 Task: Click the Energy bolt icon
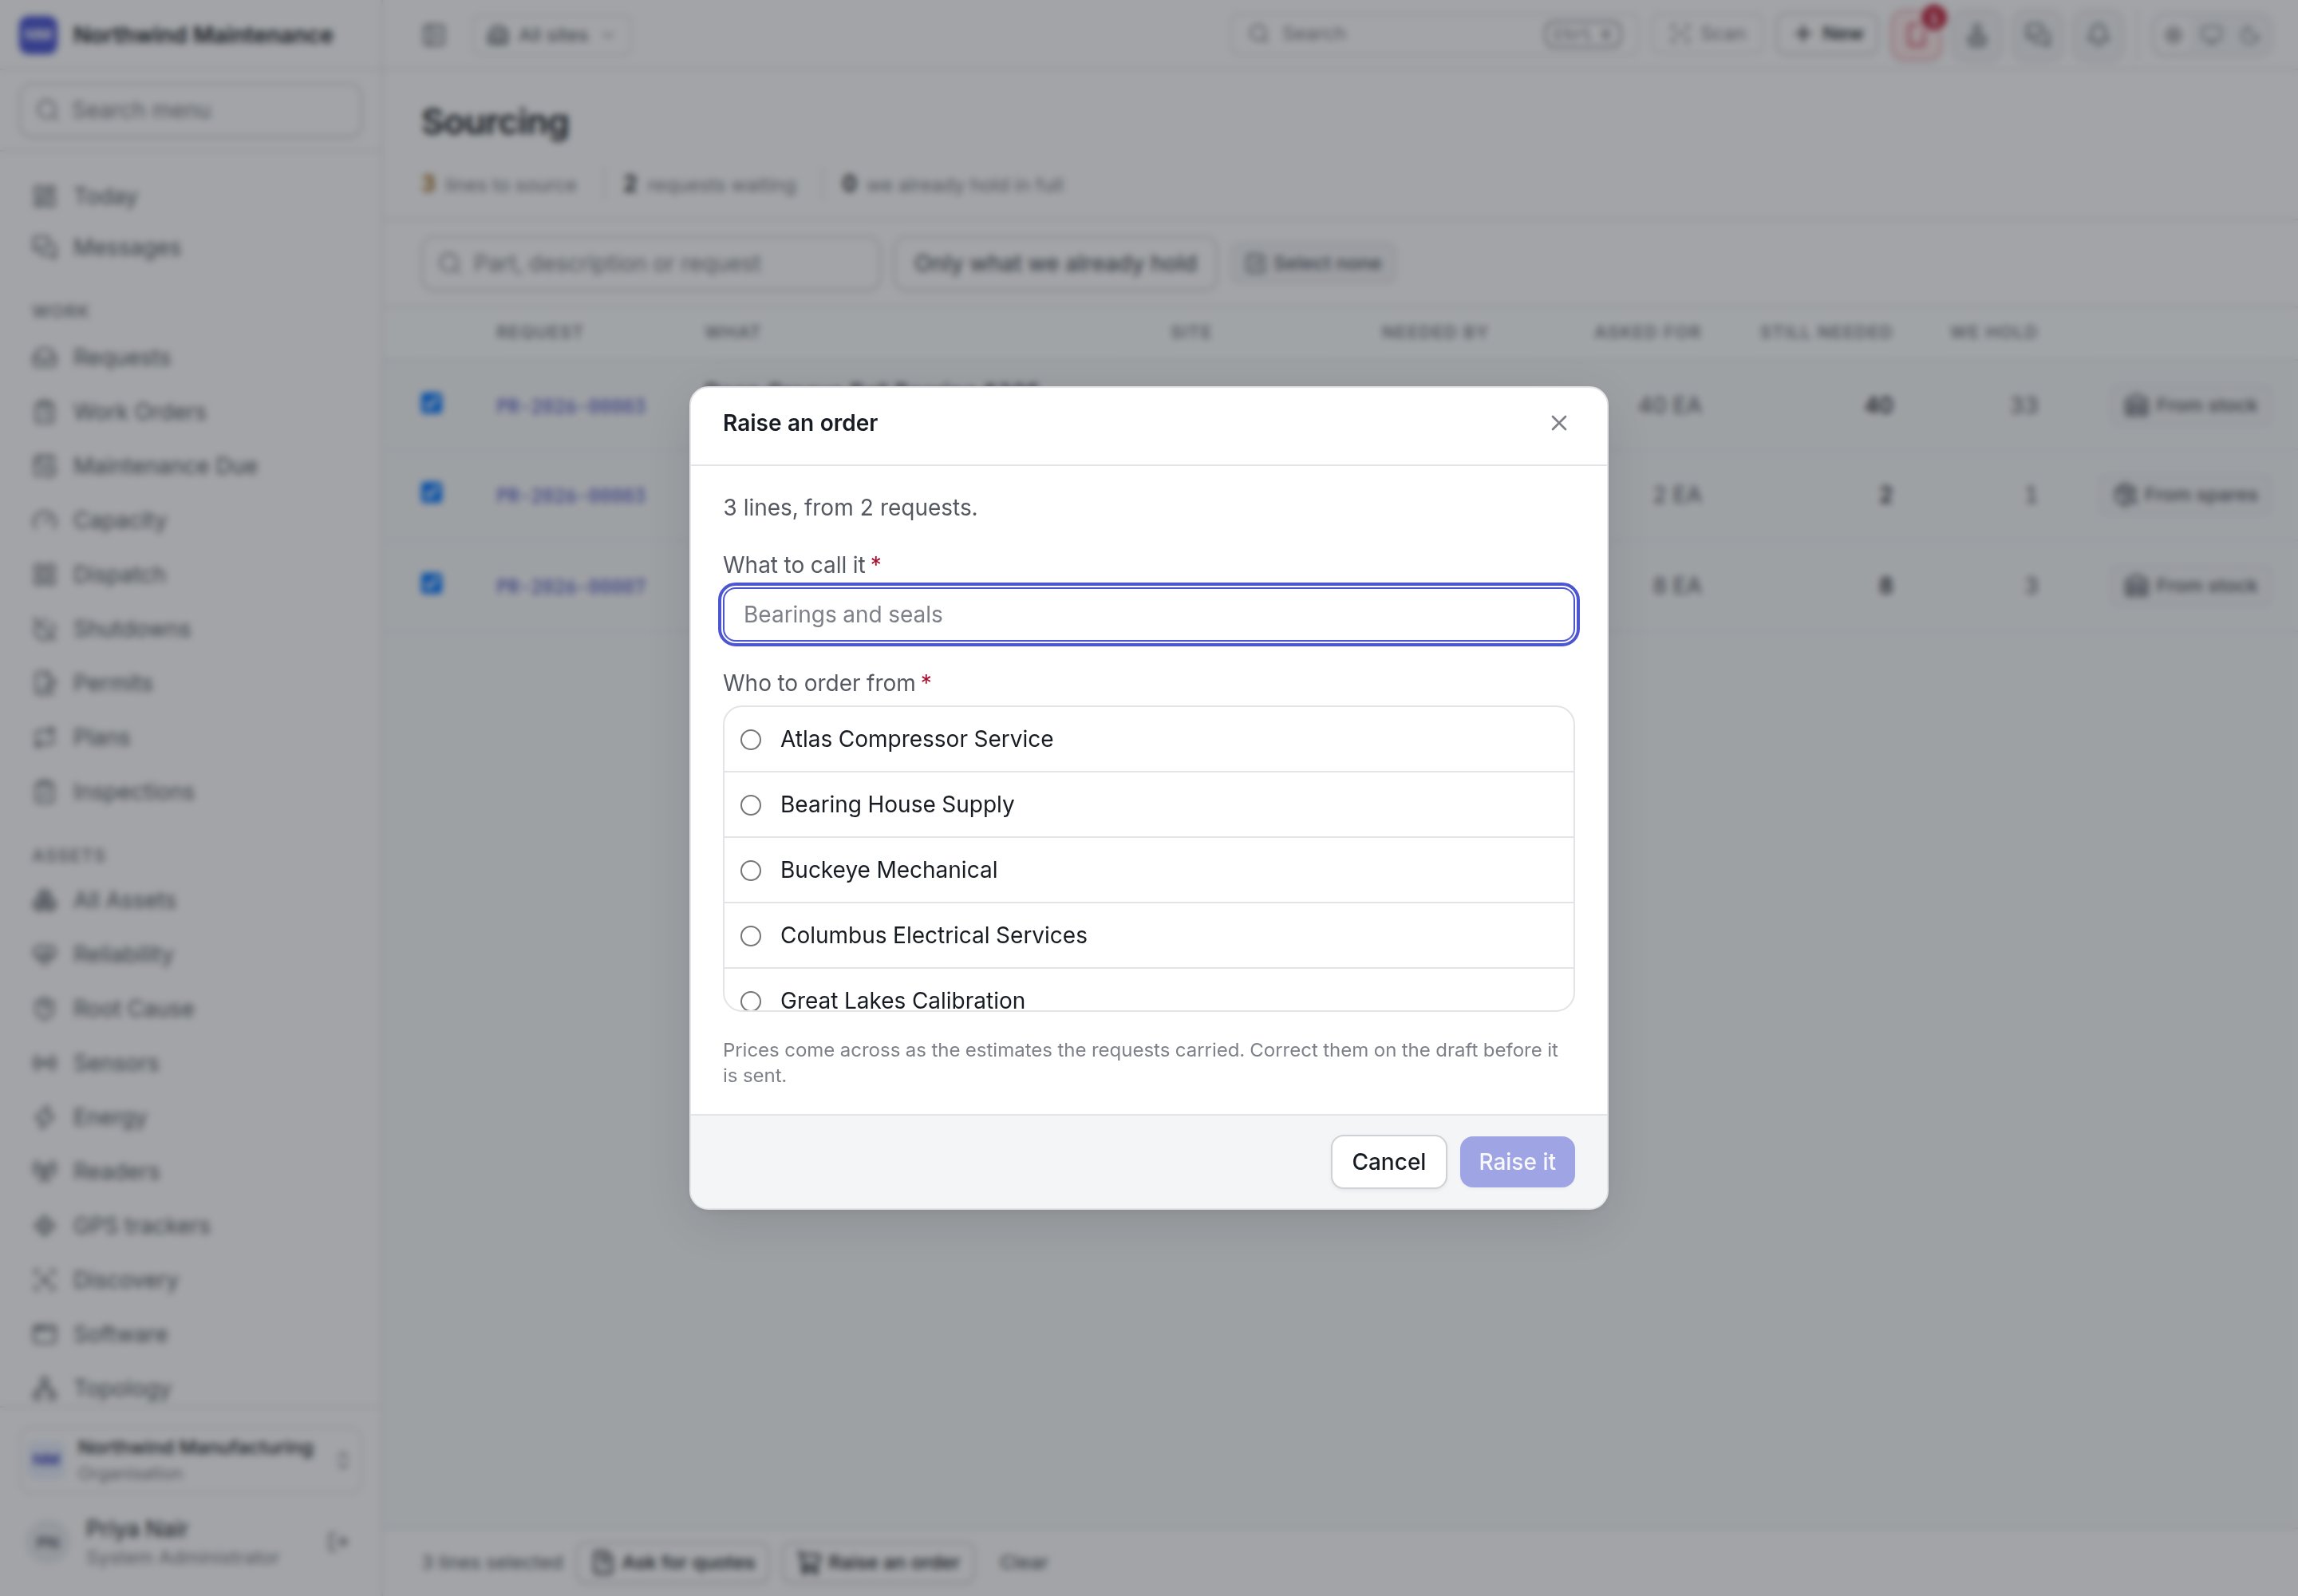pyautogui.click(x=44, y=1117)
